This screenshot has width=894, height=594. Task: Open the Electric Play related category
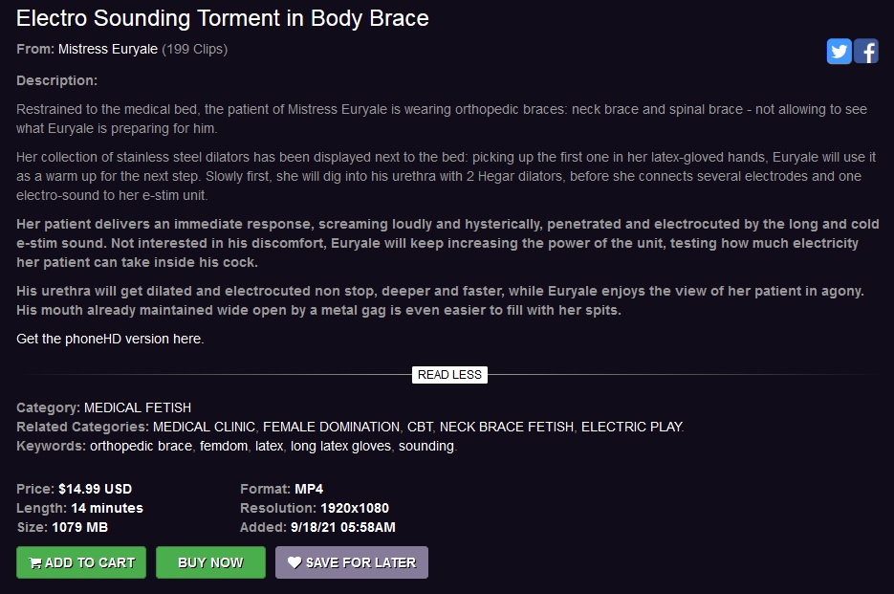tap(631, 427)
